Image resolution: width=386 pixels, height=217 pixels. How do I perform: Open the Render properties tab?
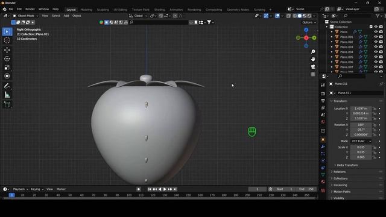pos(323,94)
